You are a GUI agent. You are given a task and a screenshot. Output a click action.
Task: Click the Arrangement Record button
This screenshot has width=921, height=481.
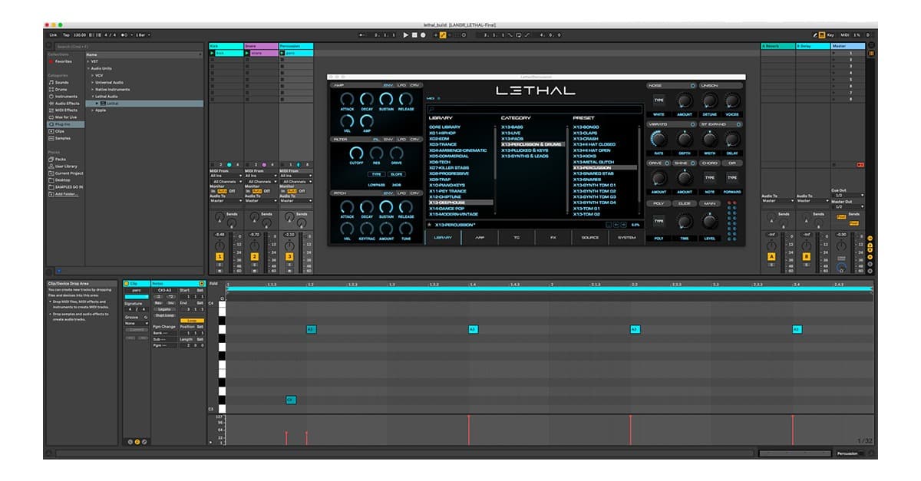pos(423,35)
